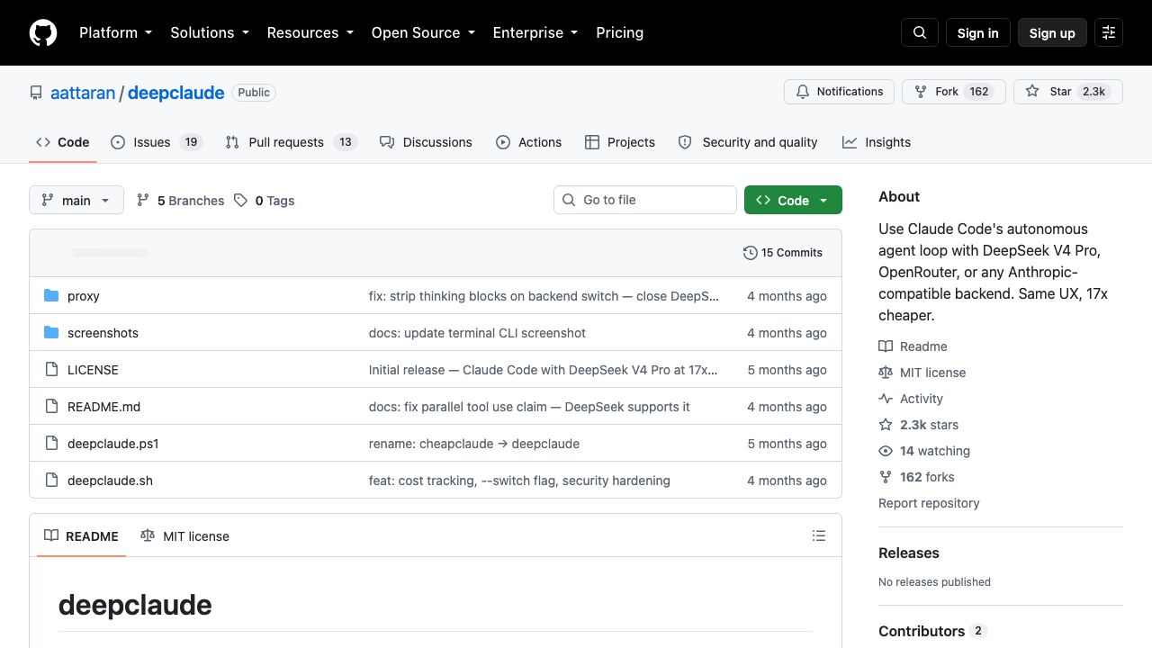The image size is (1152, 648).
Task: Open the Insights tab
Action: point(877,142)
